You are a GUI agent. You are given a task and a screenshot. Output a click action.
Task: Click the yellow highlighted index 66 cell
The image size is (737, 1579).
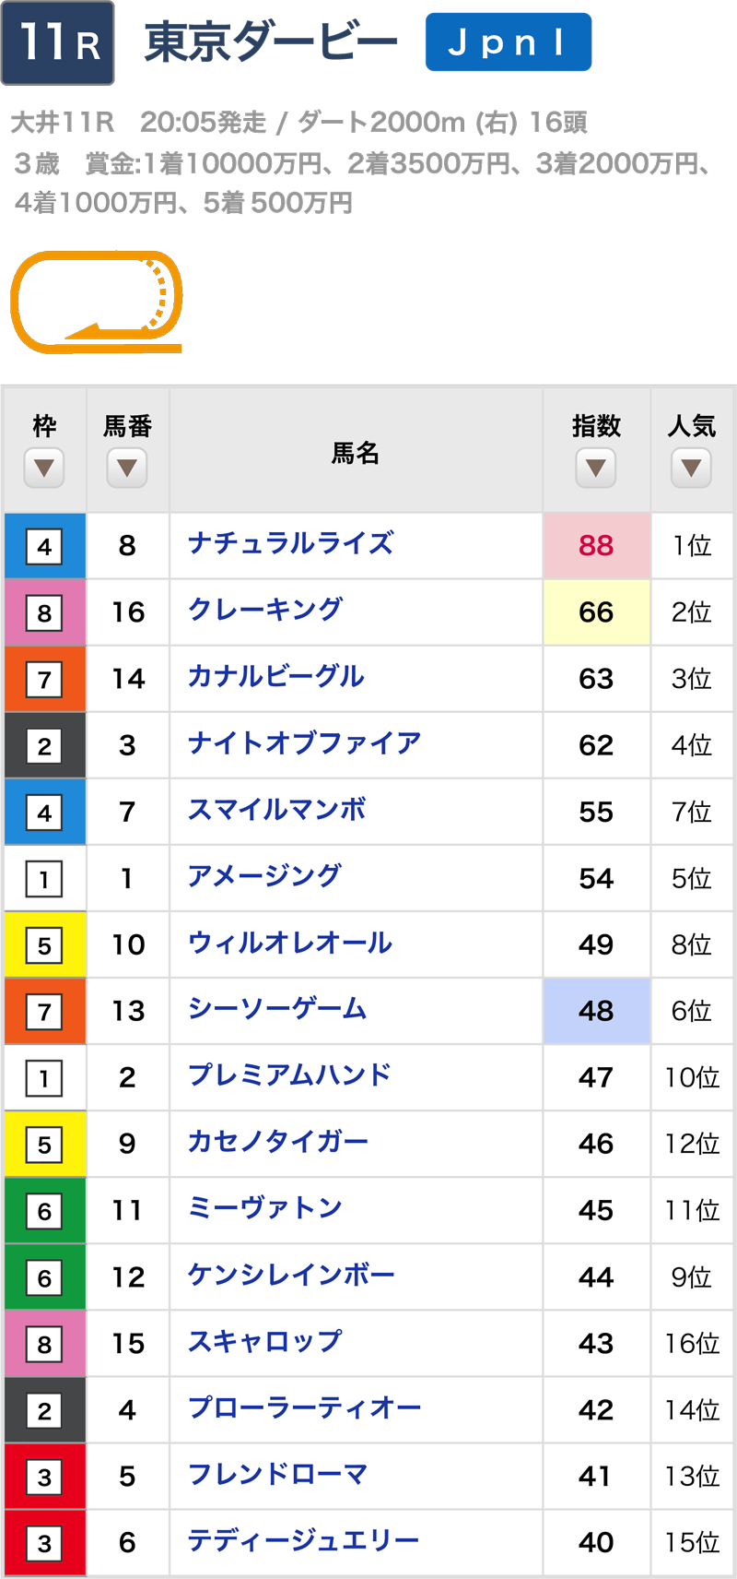click(596, 612)
